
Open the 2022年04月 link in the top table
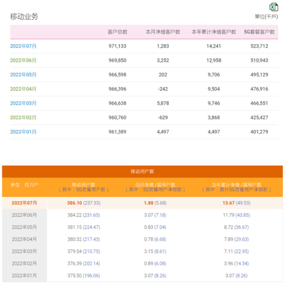coord(23,89)
